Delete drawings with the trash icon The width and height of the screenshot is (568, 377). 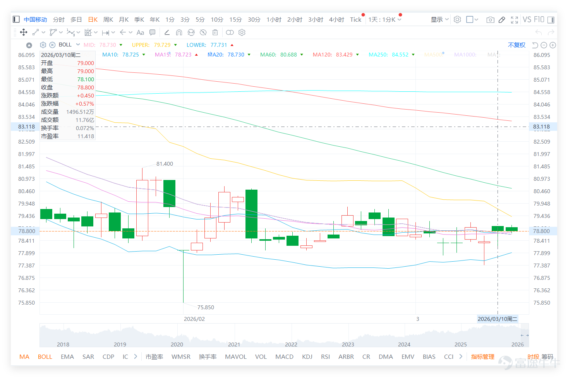(x=215, y=33)
